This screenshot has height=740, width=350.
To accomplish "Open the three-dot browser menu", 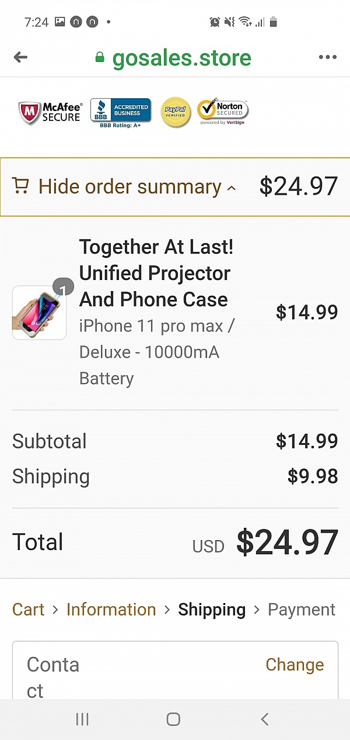I will 328,57.
